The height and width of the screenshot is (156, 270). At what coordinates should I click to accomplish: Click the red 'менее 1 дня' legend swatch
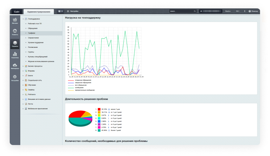[x=99, y=109]
